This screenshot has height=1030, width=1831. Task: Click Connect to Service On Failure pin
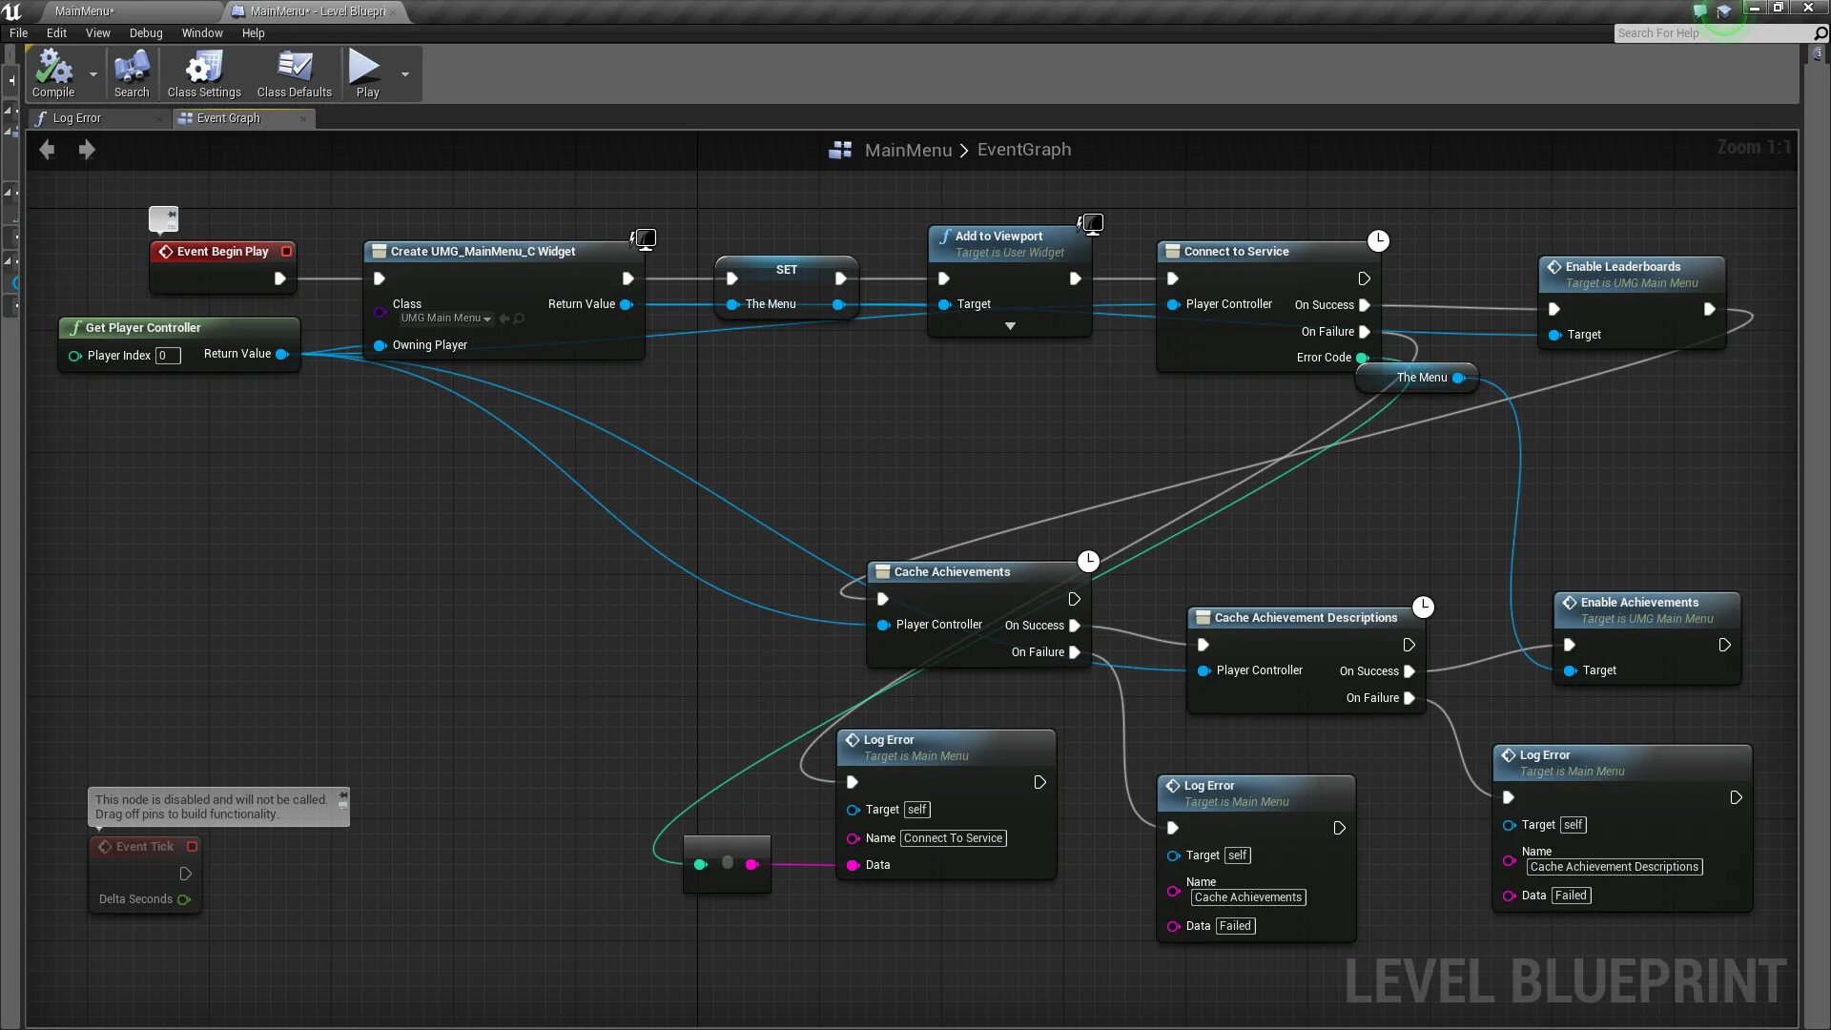pos(1365,332)
